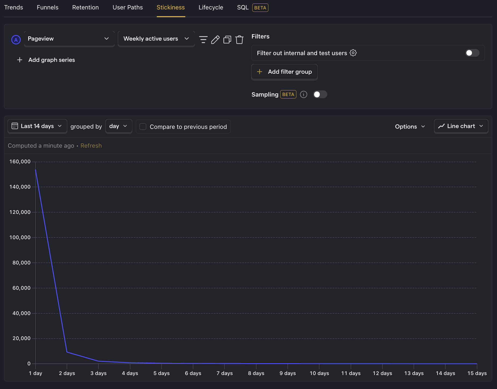Image resolution: width=497 pixels, height=389 pixels.
Task: Select the Stickiness tab
Action: coord(171,8)
